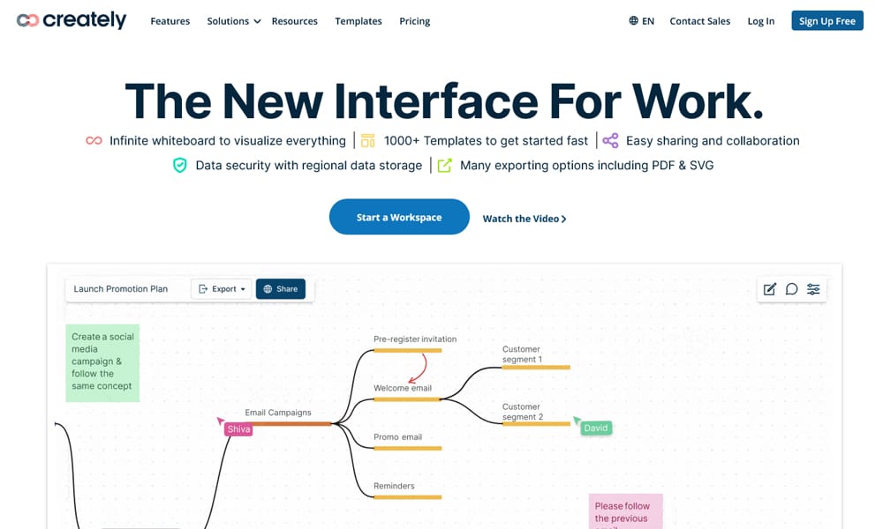Open the comment bubble icon

click(x=792, y=289)
